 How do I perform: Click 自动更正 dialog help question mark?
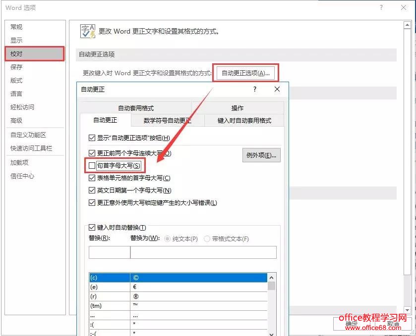(x=255, y=89)
